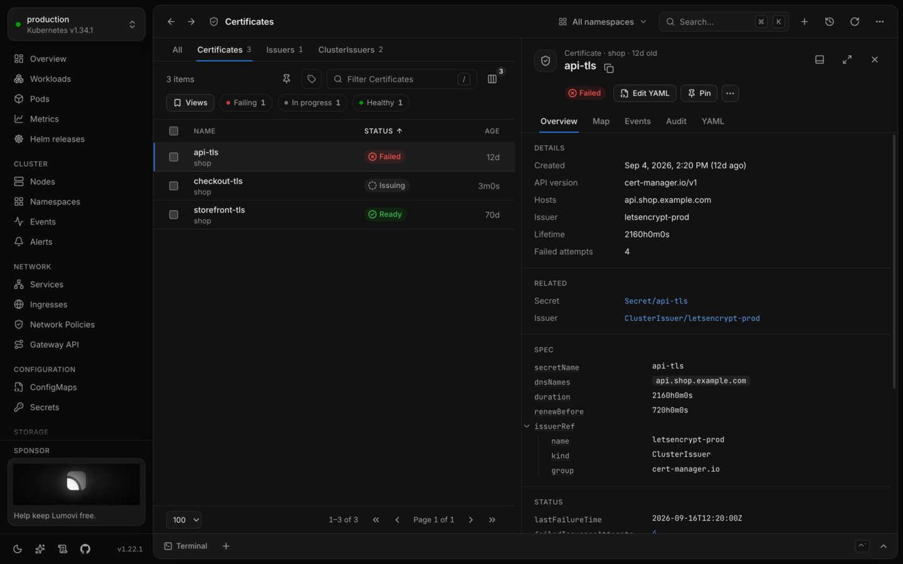Open the table columns icon
The width and height of the screenshot is (903, 564).
pos(492,79)
